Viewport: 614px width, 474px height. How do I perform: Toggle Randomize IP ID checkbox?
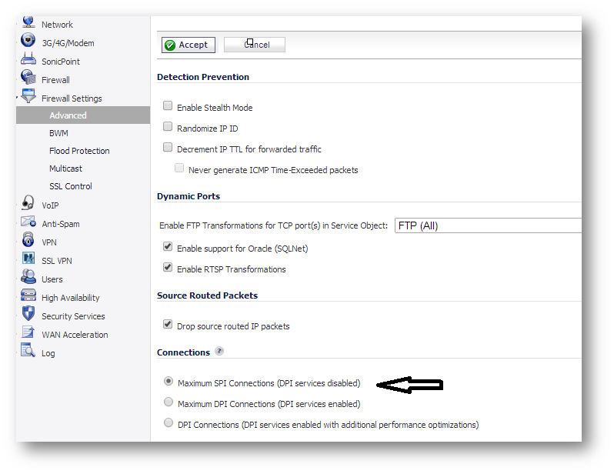tap(168, 126)
